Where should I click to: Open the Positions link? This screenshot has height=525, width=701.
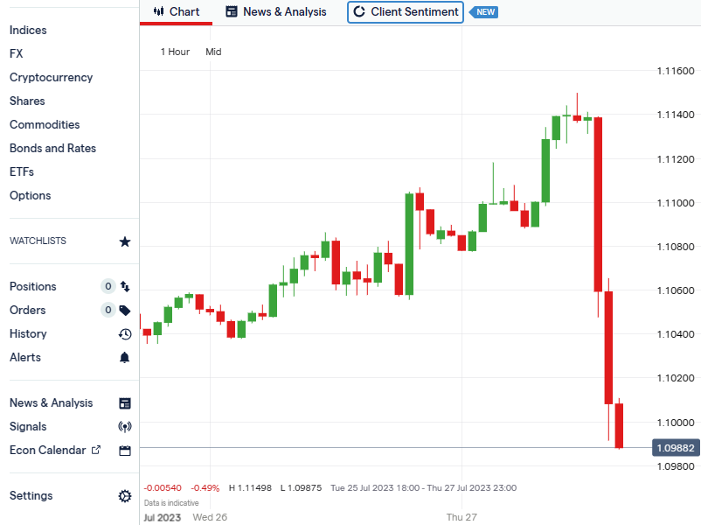point(32,286)
